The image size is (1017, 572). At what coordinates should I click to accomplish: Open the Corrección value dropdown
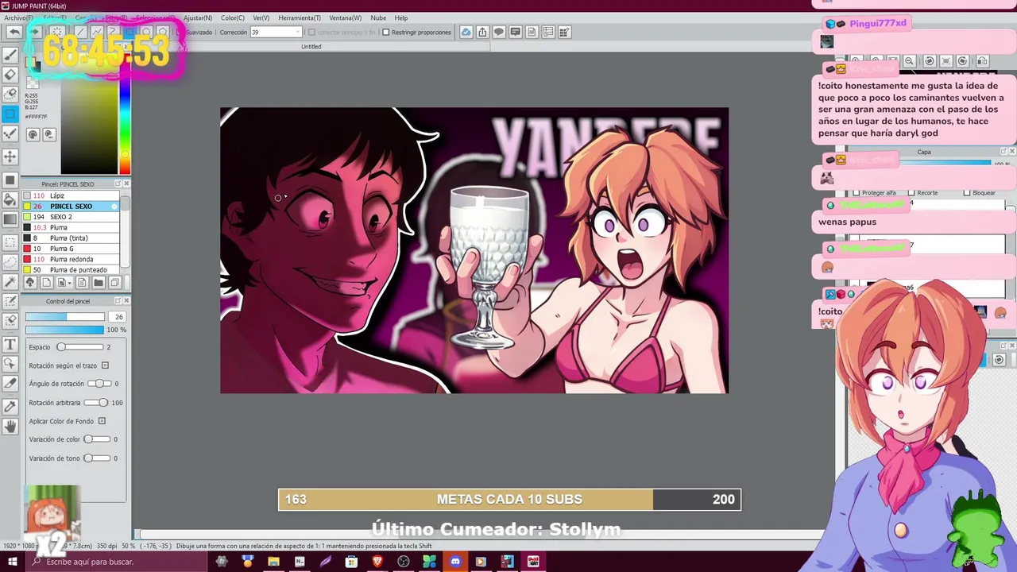[298, 33]
